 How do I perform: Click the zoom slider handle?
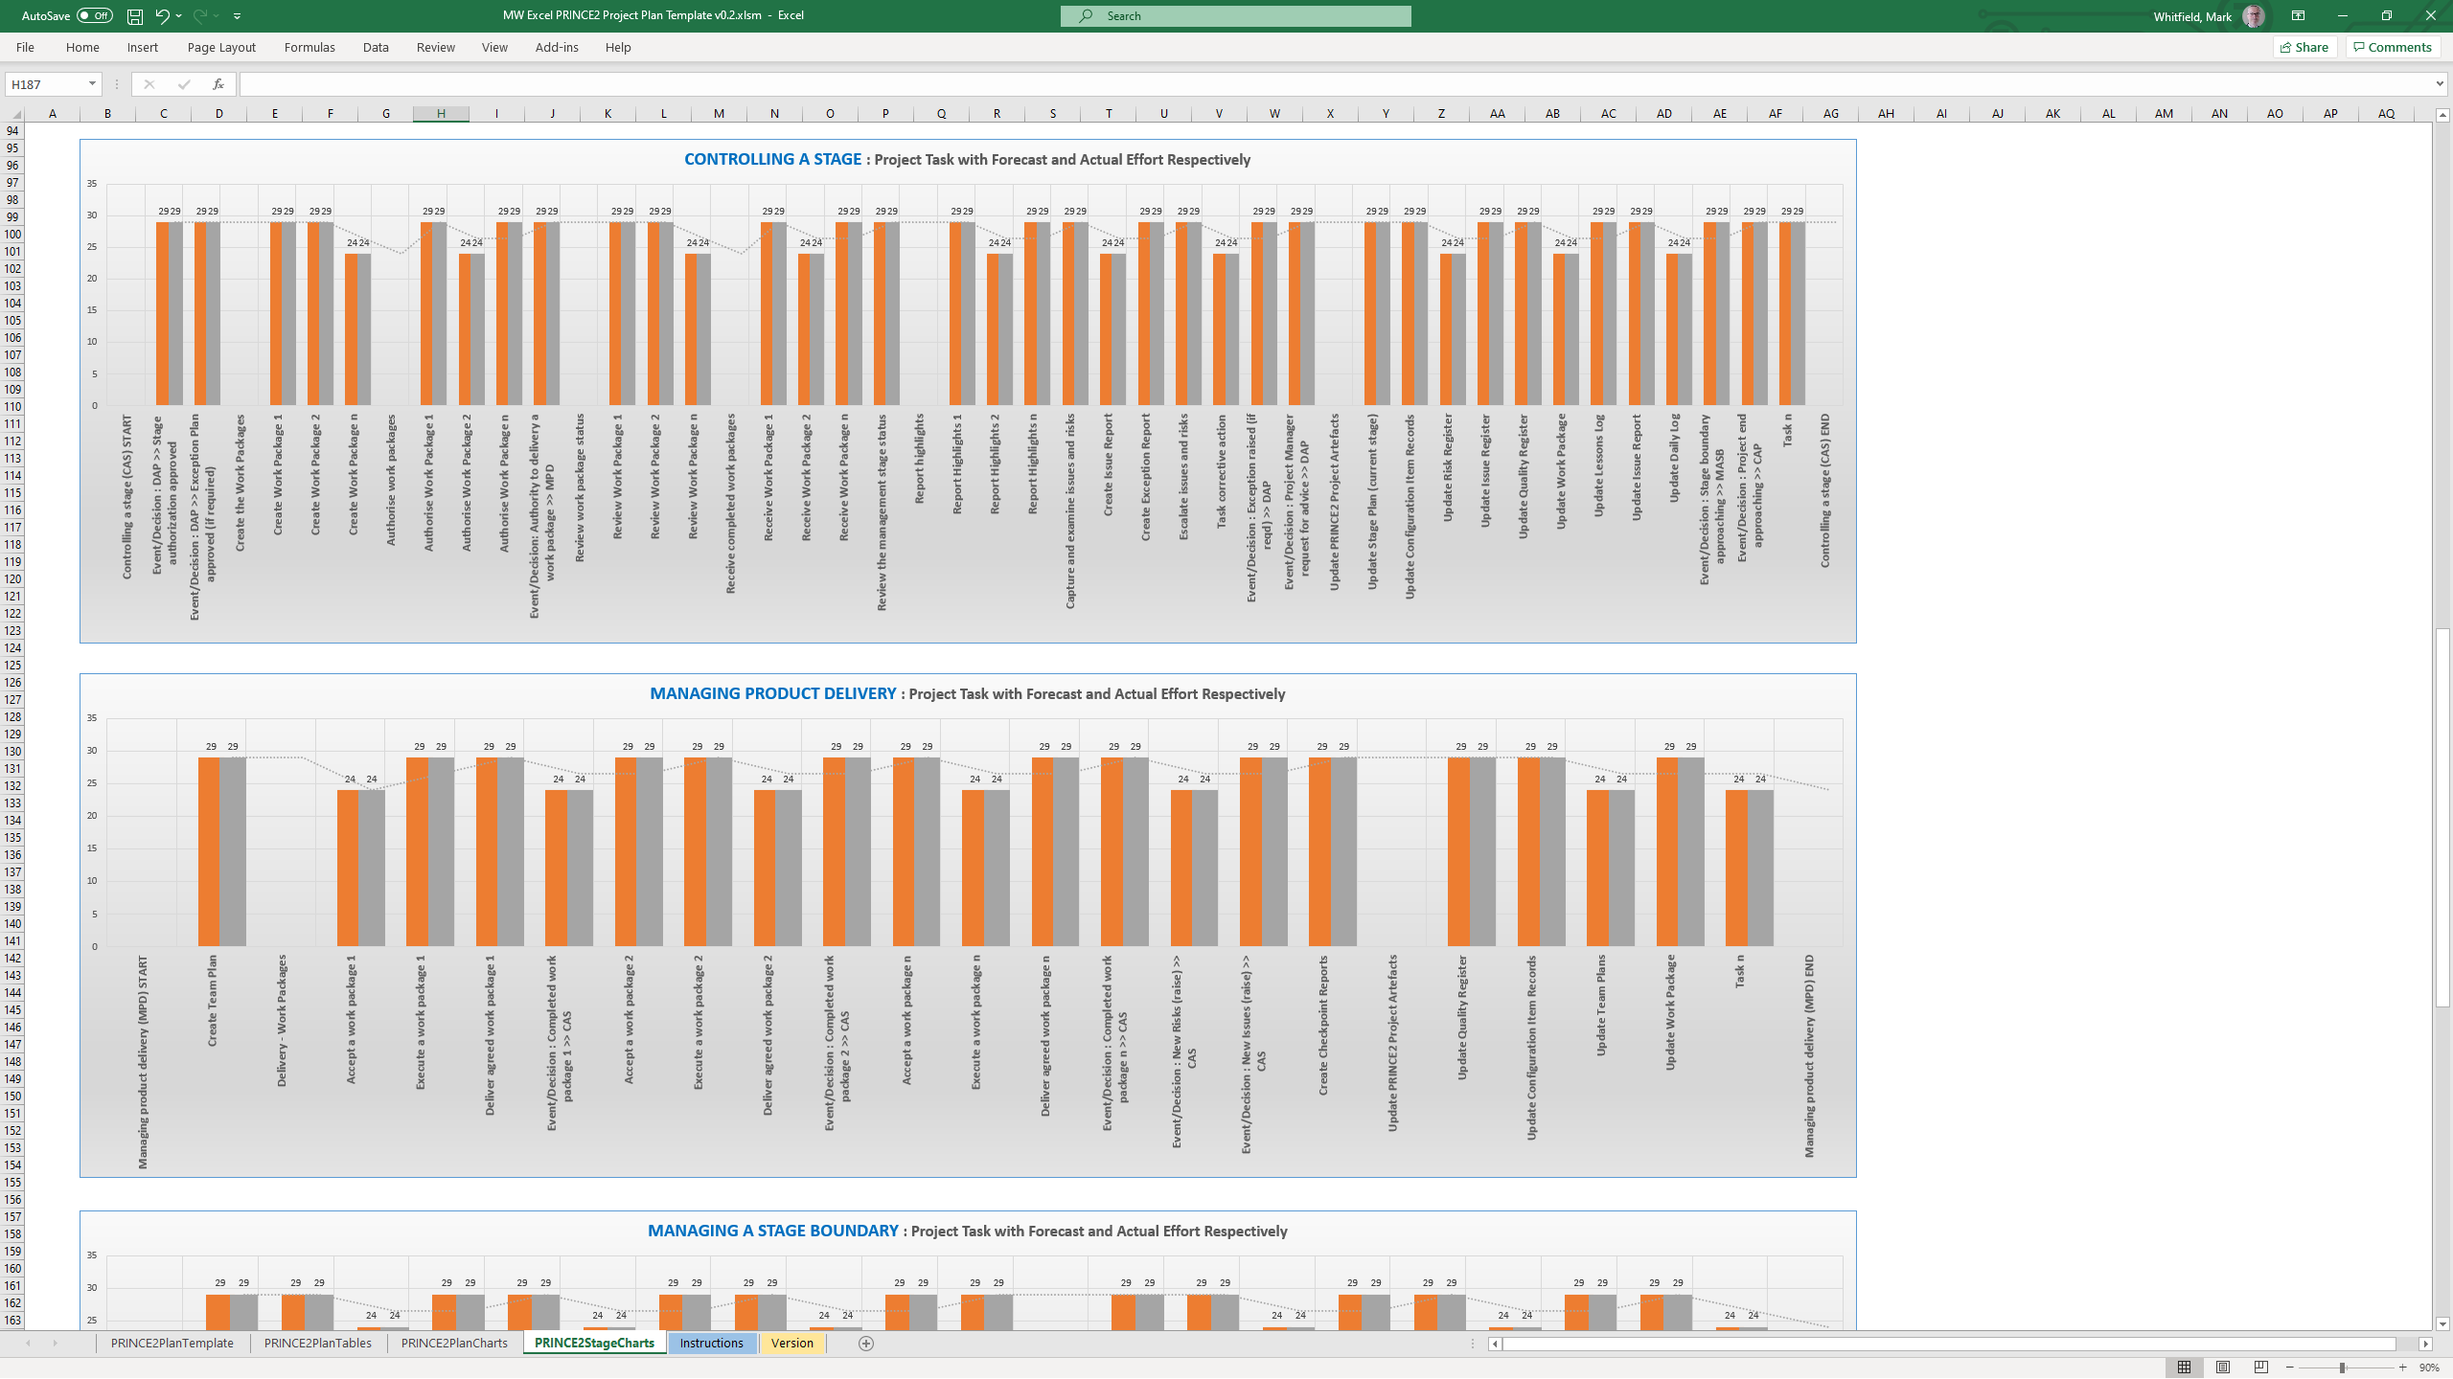pyautogui.click(x=2342, y=1368)
